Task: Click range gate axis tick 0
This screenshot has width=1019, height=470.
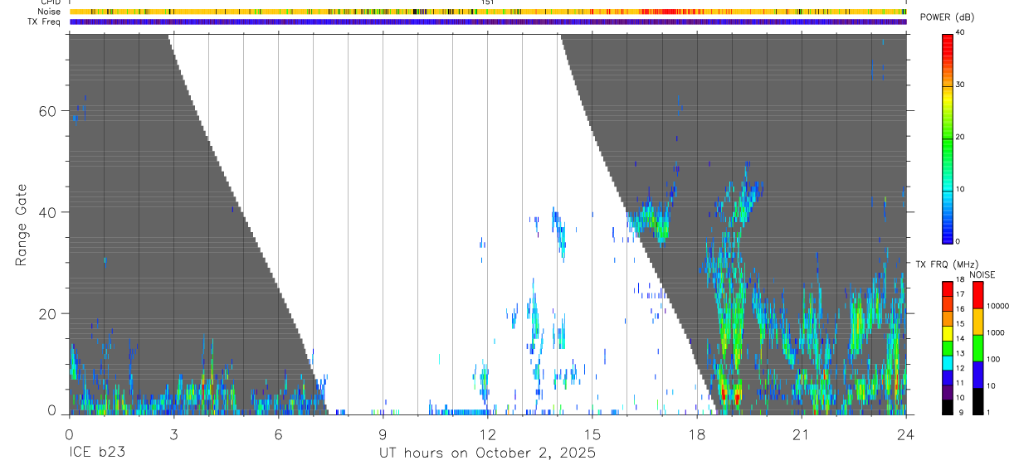Action: click(51, 409)
